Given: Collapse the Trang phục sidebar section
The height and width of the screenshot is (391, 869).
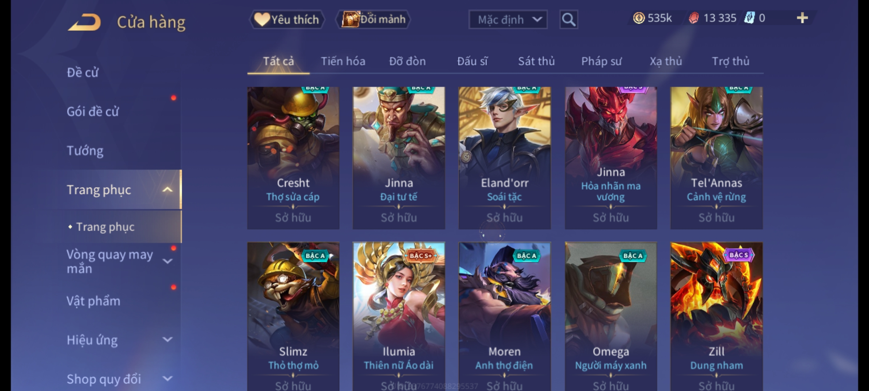Looking at the screenshot, I should tap(167, 190).
